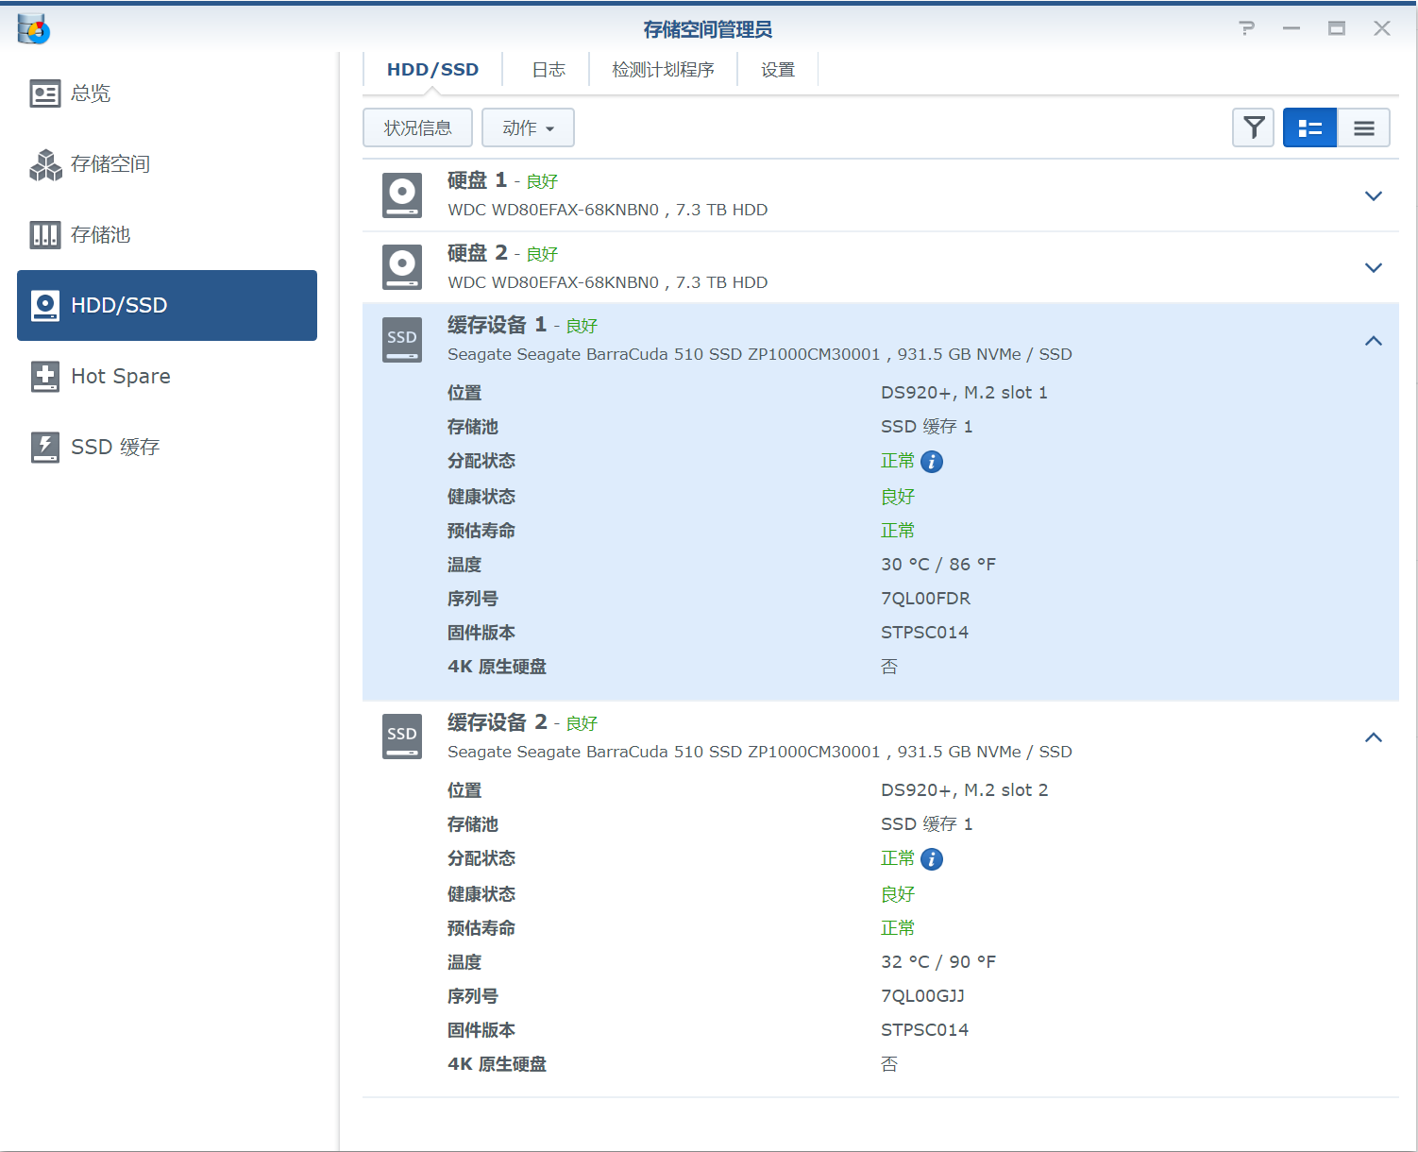Viewport: 1418px width, 1152px height.
Task: Open the help question mark
Action: (x=1247, y=28)
